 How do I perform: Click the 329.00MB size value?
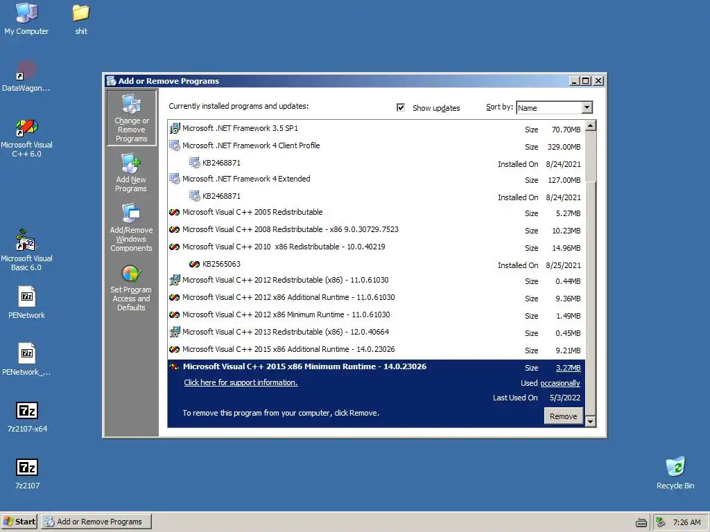click(x=564, y=147)
